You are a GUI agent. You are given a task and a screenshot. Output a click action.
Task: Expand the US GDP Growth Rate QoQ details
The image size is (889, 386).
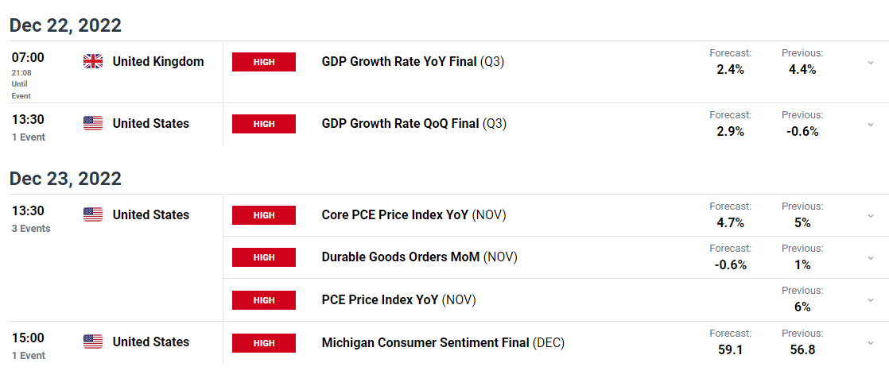click(x=870, y=125)
